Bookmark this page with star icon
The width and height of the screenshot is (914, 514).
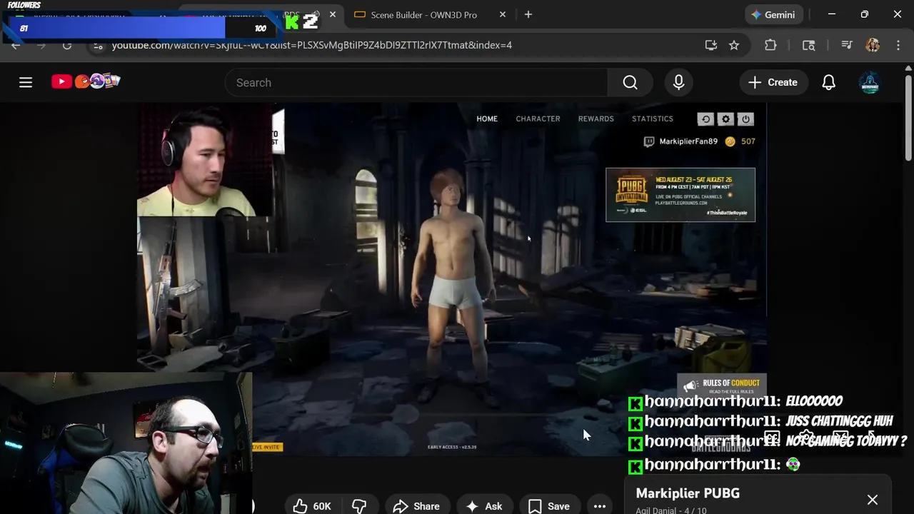[x=734, y=45]
